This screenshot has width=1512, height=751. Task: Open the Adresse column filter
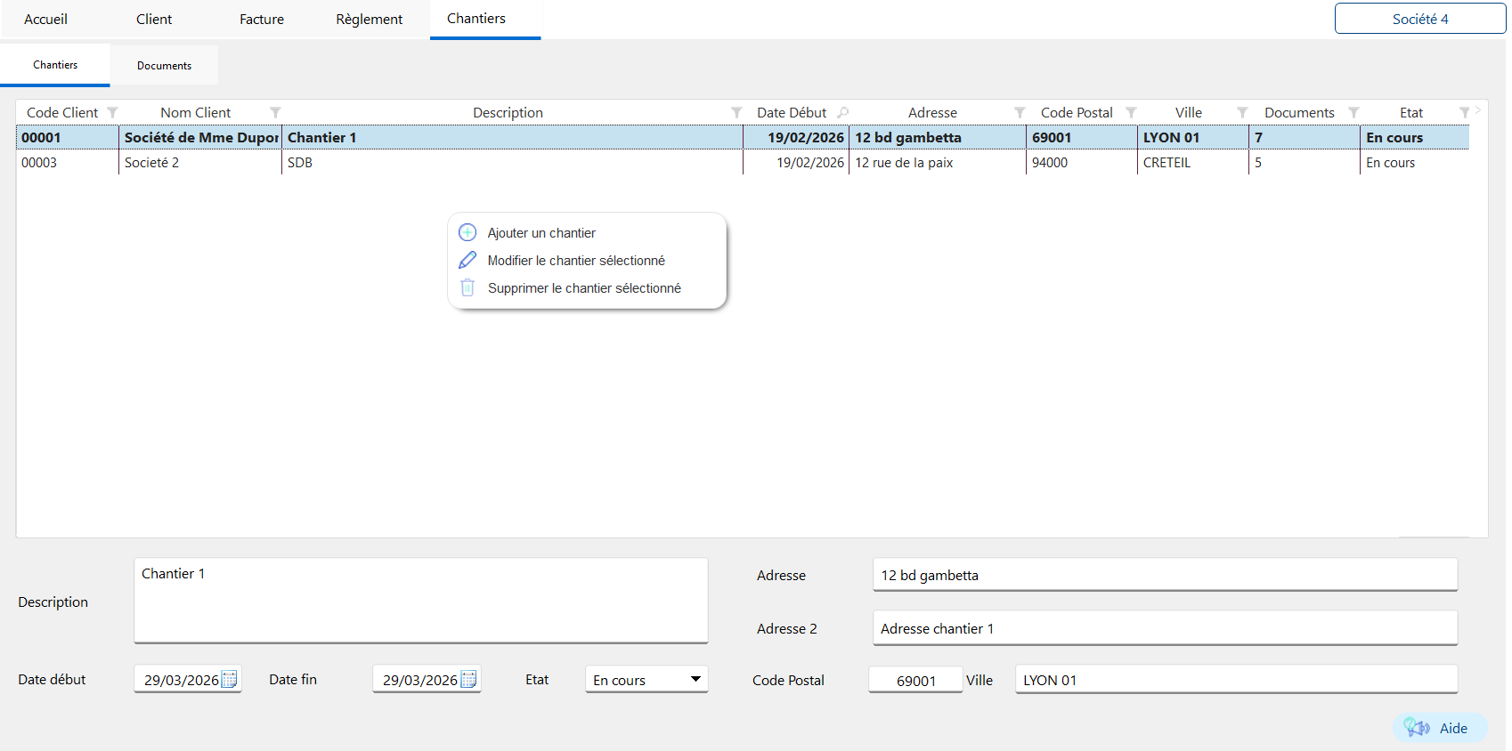coord(1020,112)
